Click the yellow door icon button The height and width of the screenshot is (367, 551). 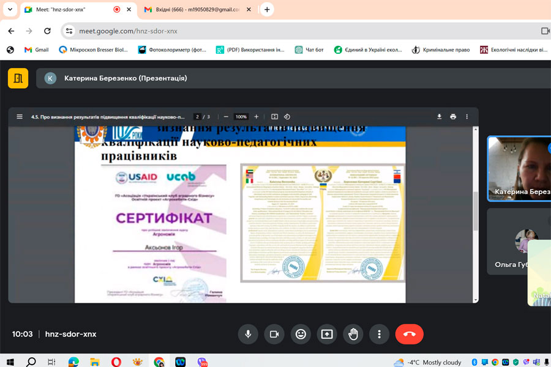18,78
